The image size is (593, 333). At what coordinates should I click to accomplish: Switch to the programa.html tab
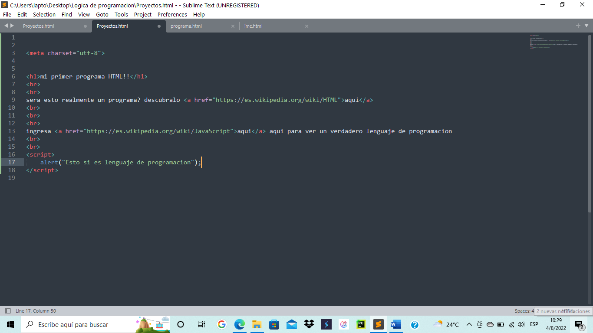(x=202, y=26)
